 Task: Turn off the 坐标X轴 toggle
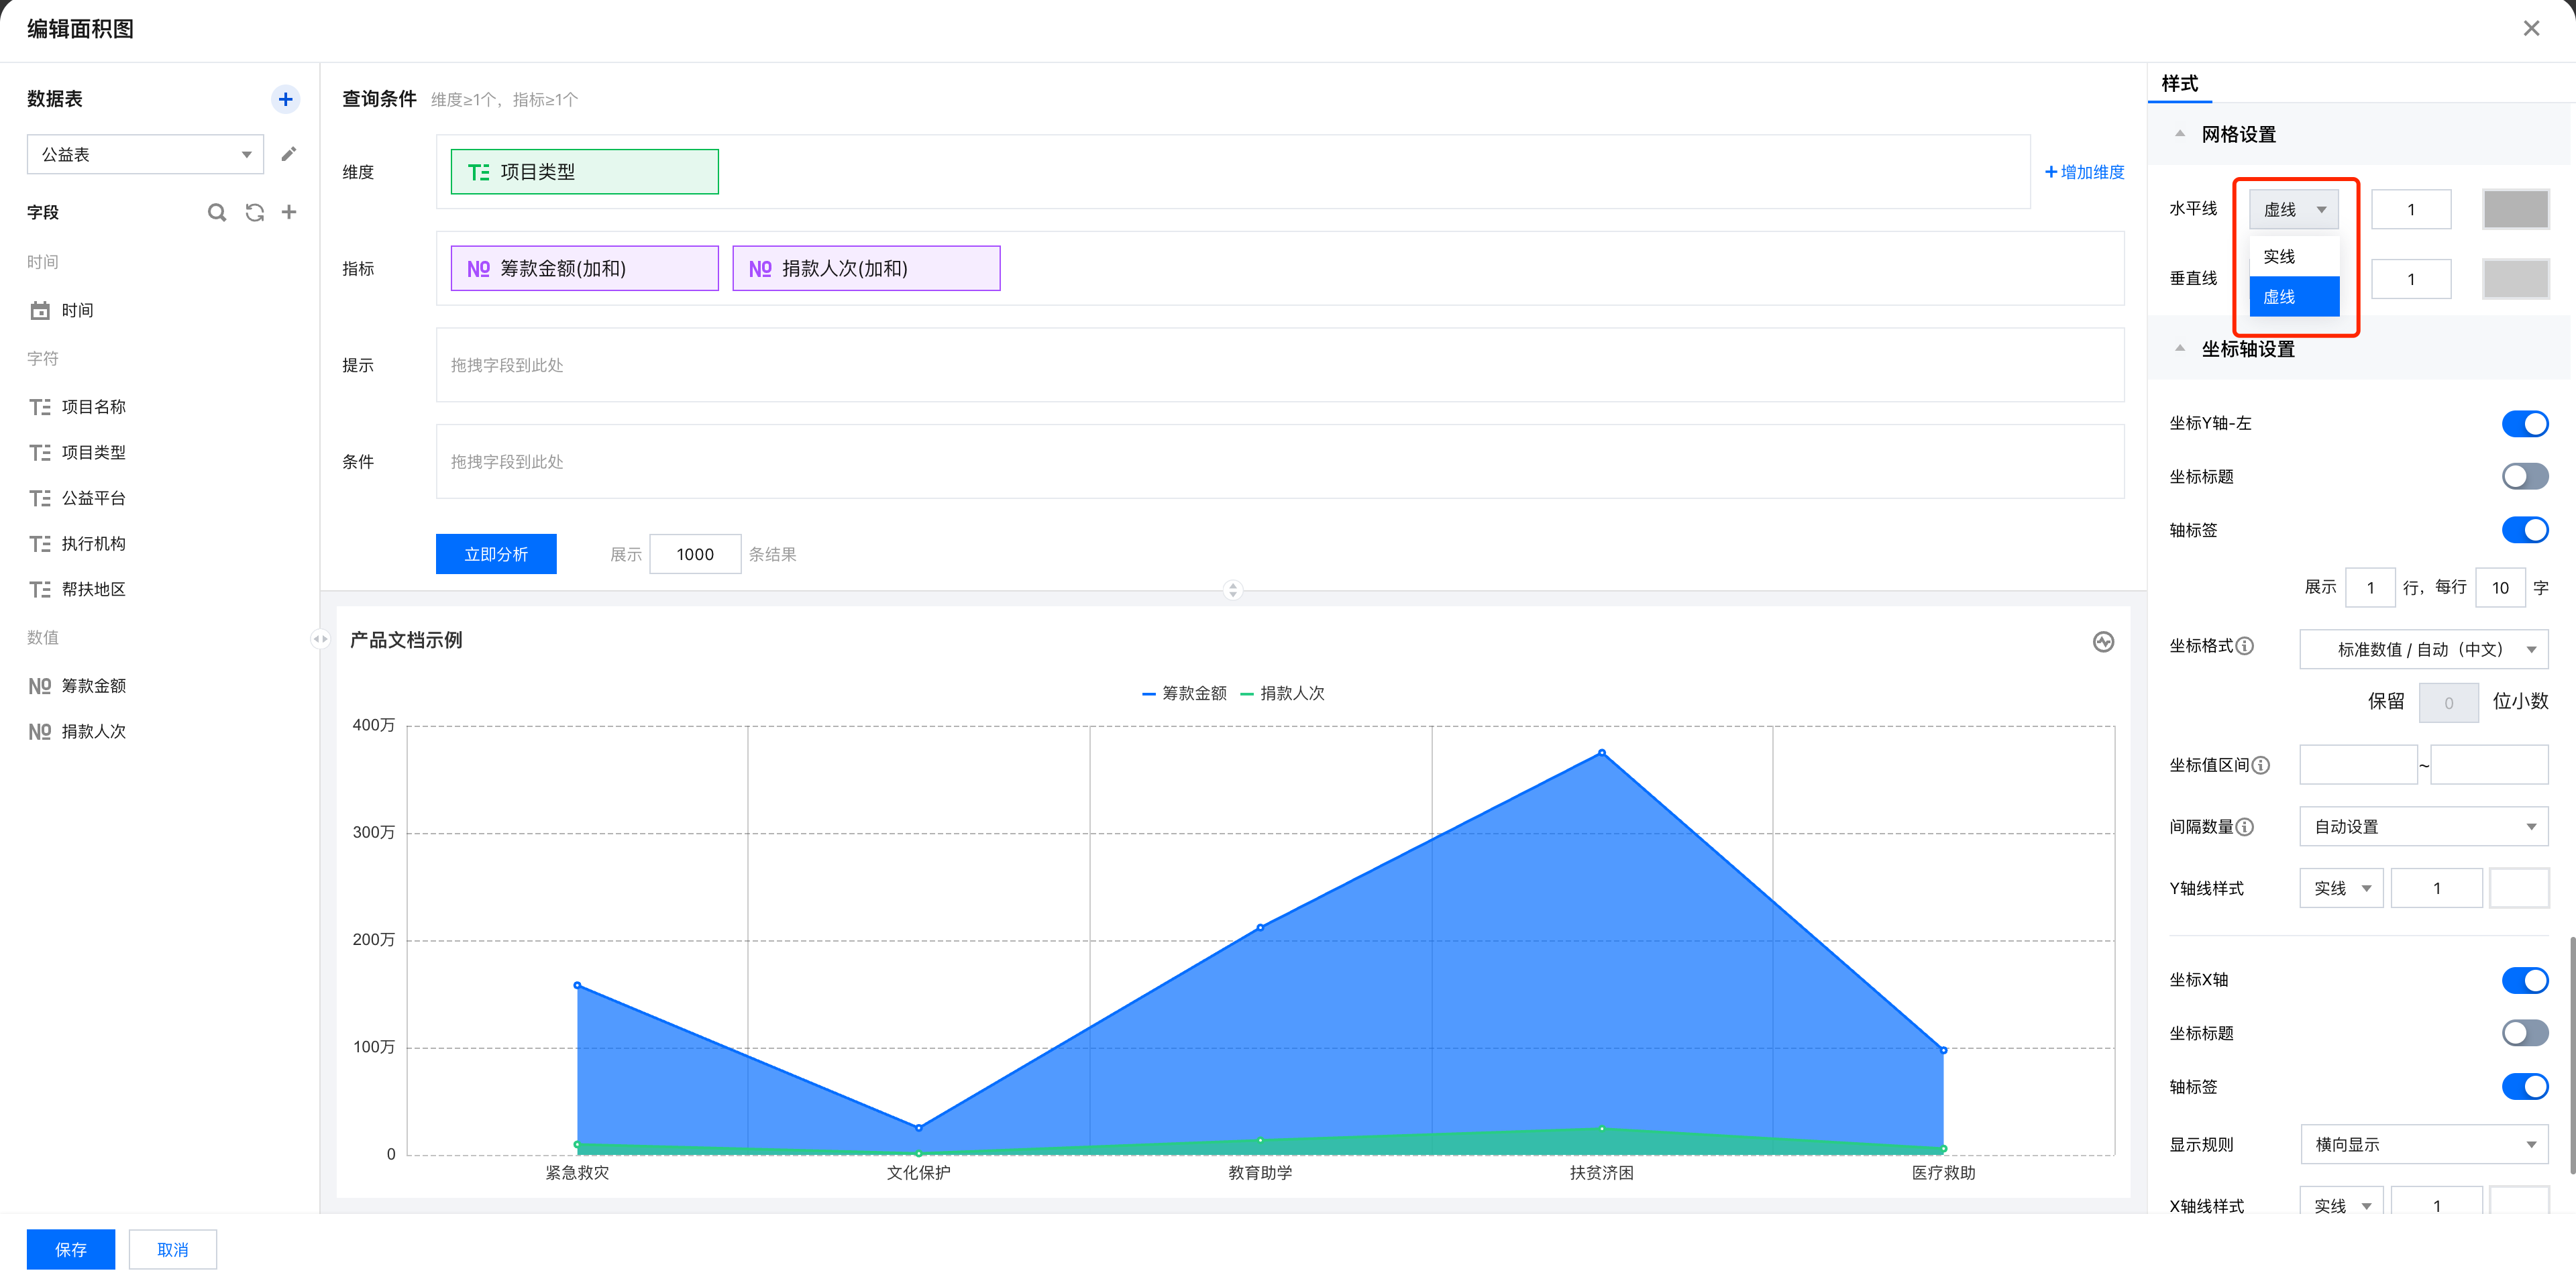coord(2524,980)
